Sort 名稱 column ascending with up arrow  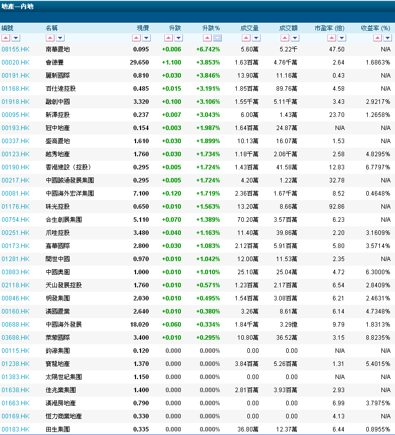pos(50,38)
